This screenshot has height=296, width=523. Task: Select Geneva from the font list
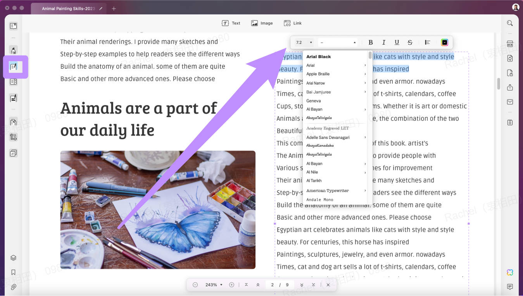pos(314,101)
